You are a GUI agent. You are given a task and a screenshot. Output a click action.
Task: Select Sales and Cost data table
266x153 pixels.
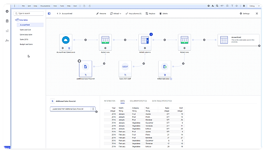(x=25, y=30)
